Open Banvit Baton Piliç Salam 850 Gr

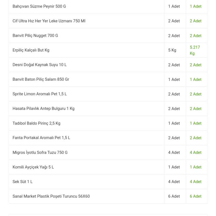[x=41, y=79]
